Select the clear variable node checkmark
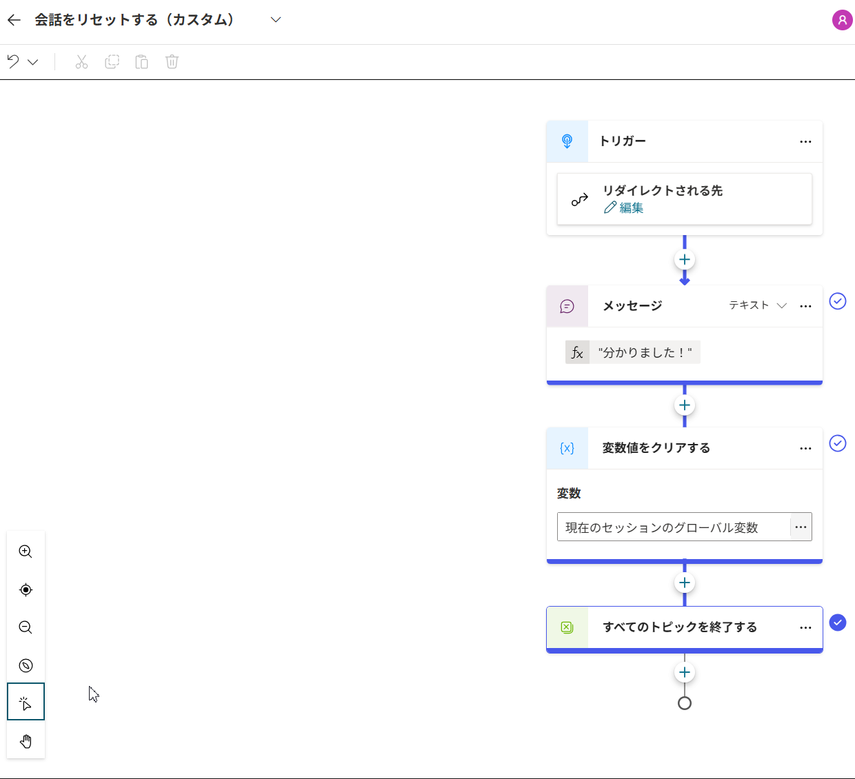Viewport: 855px width, 779px height. (x=838, y=443)
